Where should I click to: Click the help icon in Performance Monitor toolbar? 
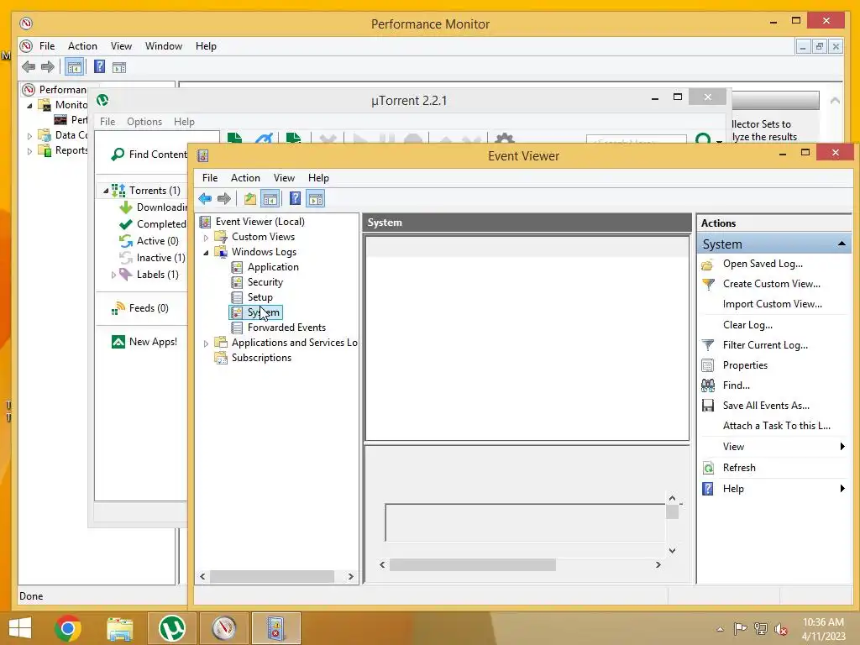coord(99,67)
